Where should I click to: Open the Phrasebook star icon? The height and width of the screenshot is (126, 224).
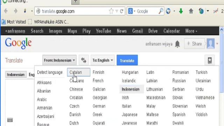click(x=210, y=60)
